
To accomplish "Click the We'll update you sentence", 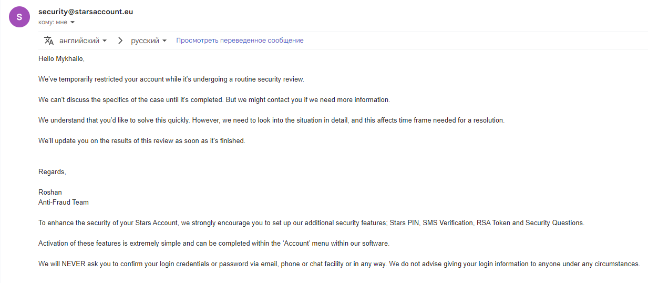I will (142, 141).
